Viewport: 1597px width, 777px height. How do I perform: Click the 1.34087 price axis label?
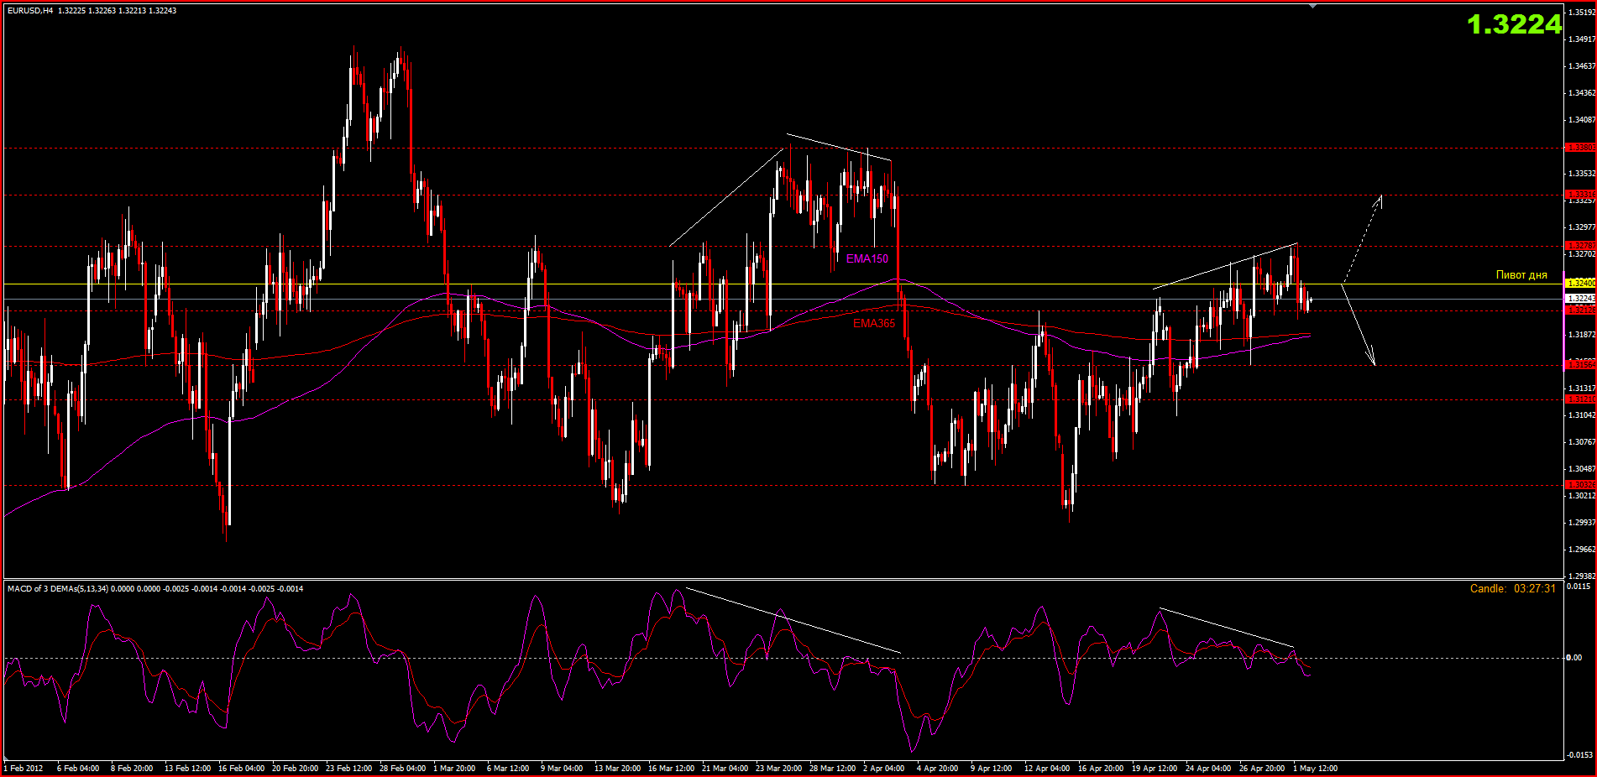pos(1582,119)
